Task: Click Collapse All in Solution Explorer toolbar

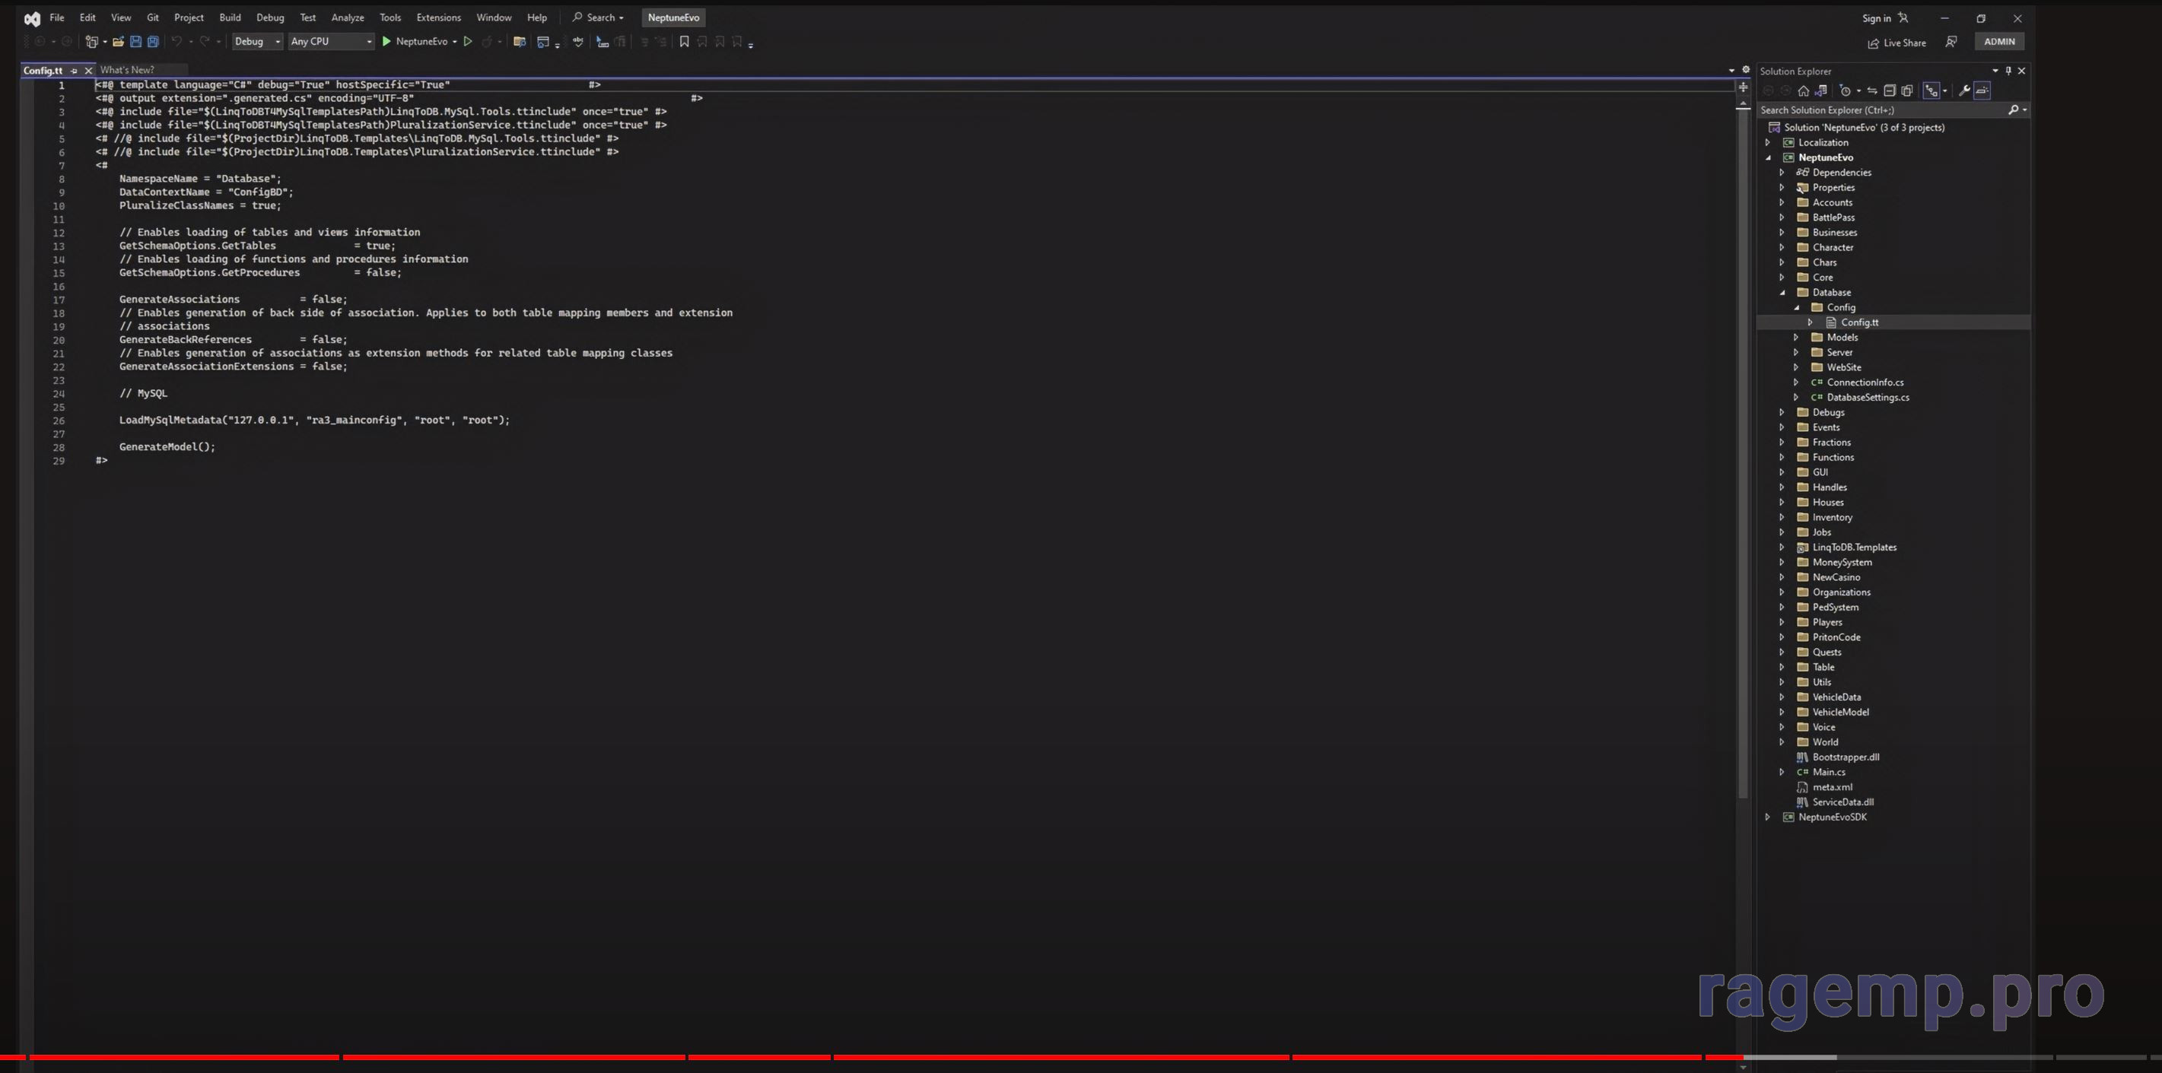Action: click(x=1889, y=90)
